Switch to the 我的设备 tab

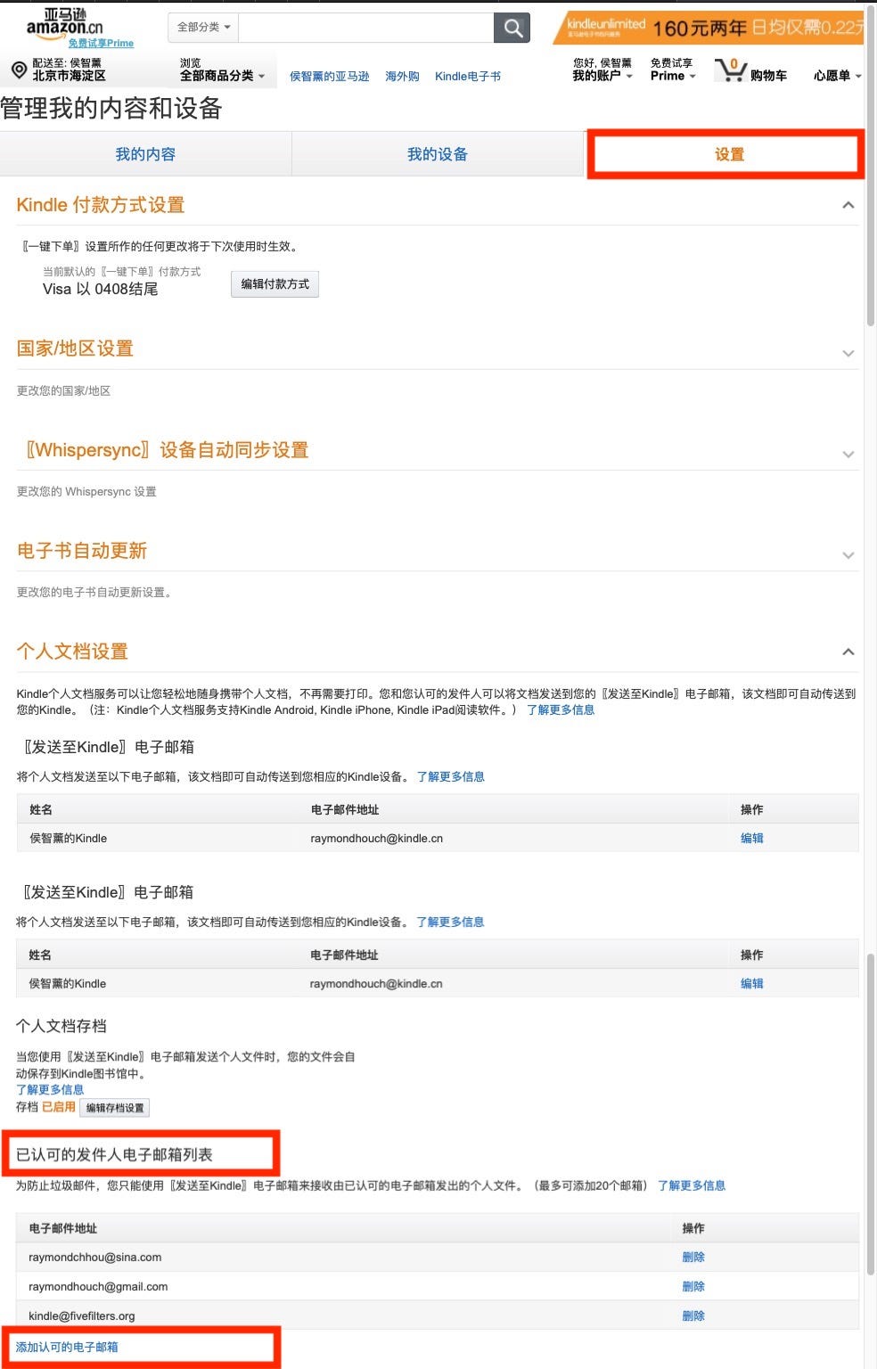[438, 154]
